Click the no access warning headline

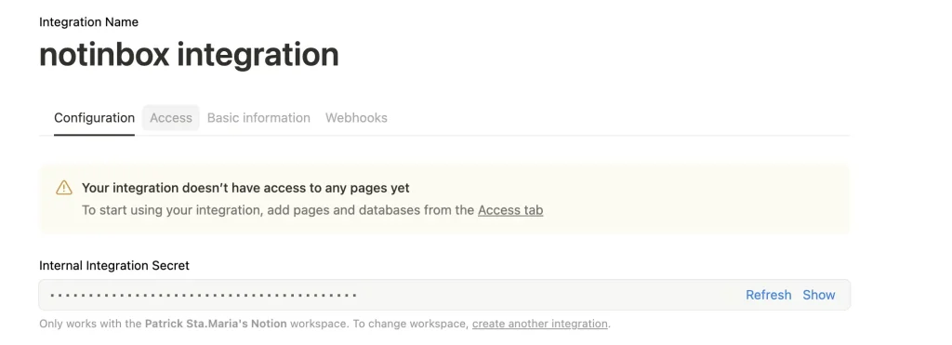pyautogui.click(x=245, y=188)
